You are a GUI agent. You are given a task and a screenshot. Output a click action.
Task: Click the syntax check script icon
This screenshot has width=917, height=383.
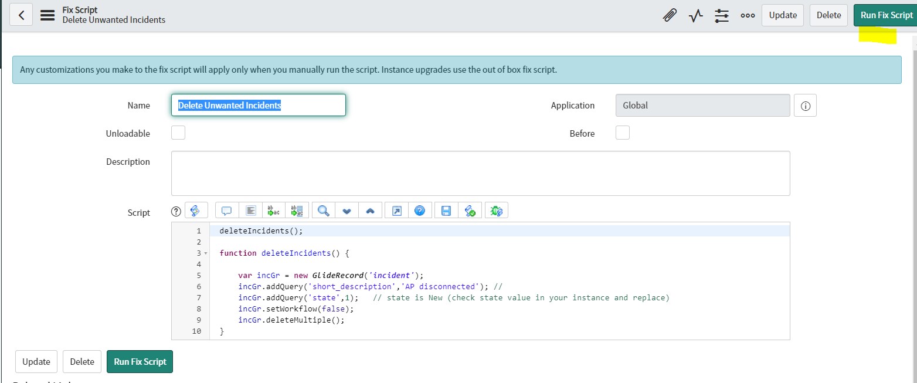pos(470,210)
